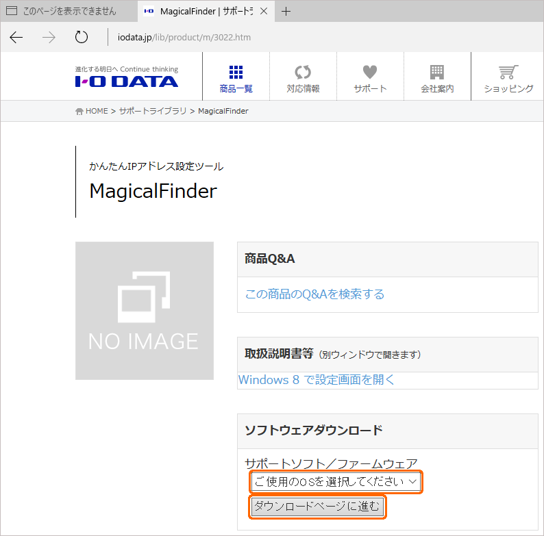Open 'Windows 8 で設定画面を開く' link

316,380
